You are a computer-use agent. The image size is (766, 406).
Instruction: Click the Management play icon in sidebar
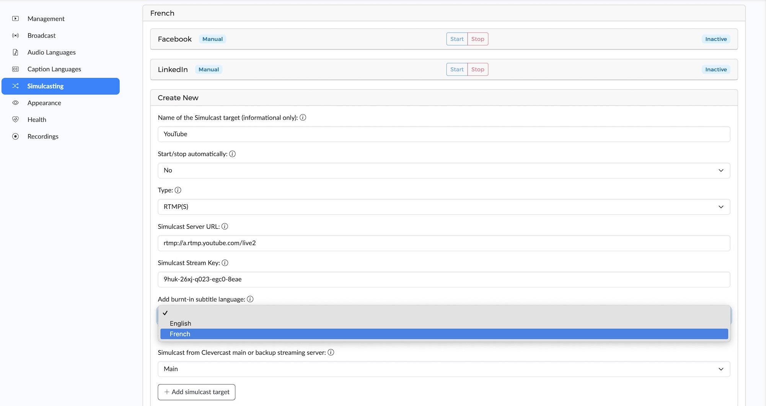tap(15, 19)
